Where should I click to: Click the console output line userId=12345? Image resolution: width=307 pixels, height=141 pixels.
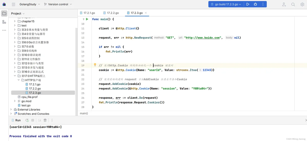point(35,127)
